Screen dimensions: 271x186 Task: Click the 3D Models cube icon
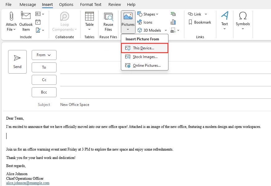coord(140,30)
